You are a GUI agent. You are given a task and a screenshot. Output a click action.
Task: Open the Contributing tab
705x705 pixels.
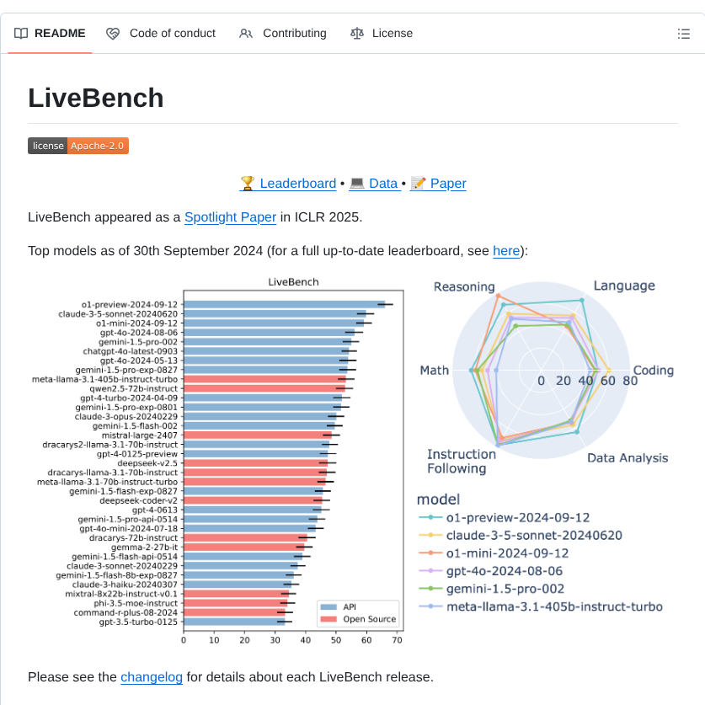[x=282, y=33]
